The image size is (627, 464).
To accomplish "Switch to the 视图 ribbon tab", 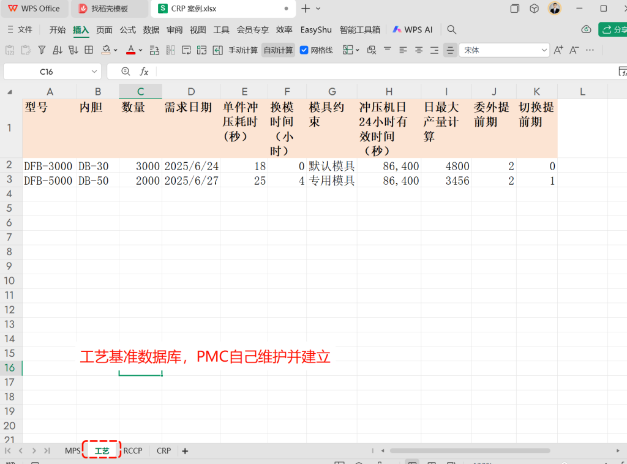I will [x=198, y=30].
